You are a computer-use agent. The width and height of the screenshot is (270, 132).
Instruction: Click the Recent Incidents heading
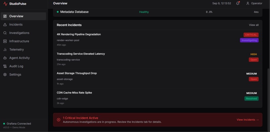click(x=69, y=25)
